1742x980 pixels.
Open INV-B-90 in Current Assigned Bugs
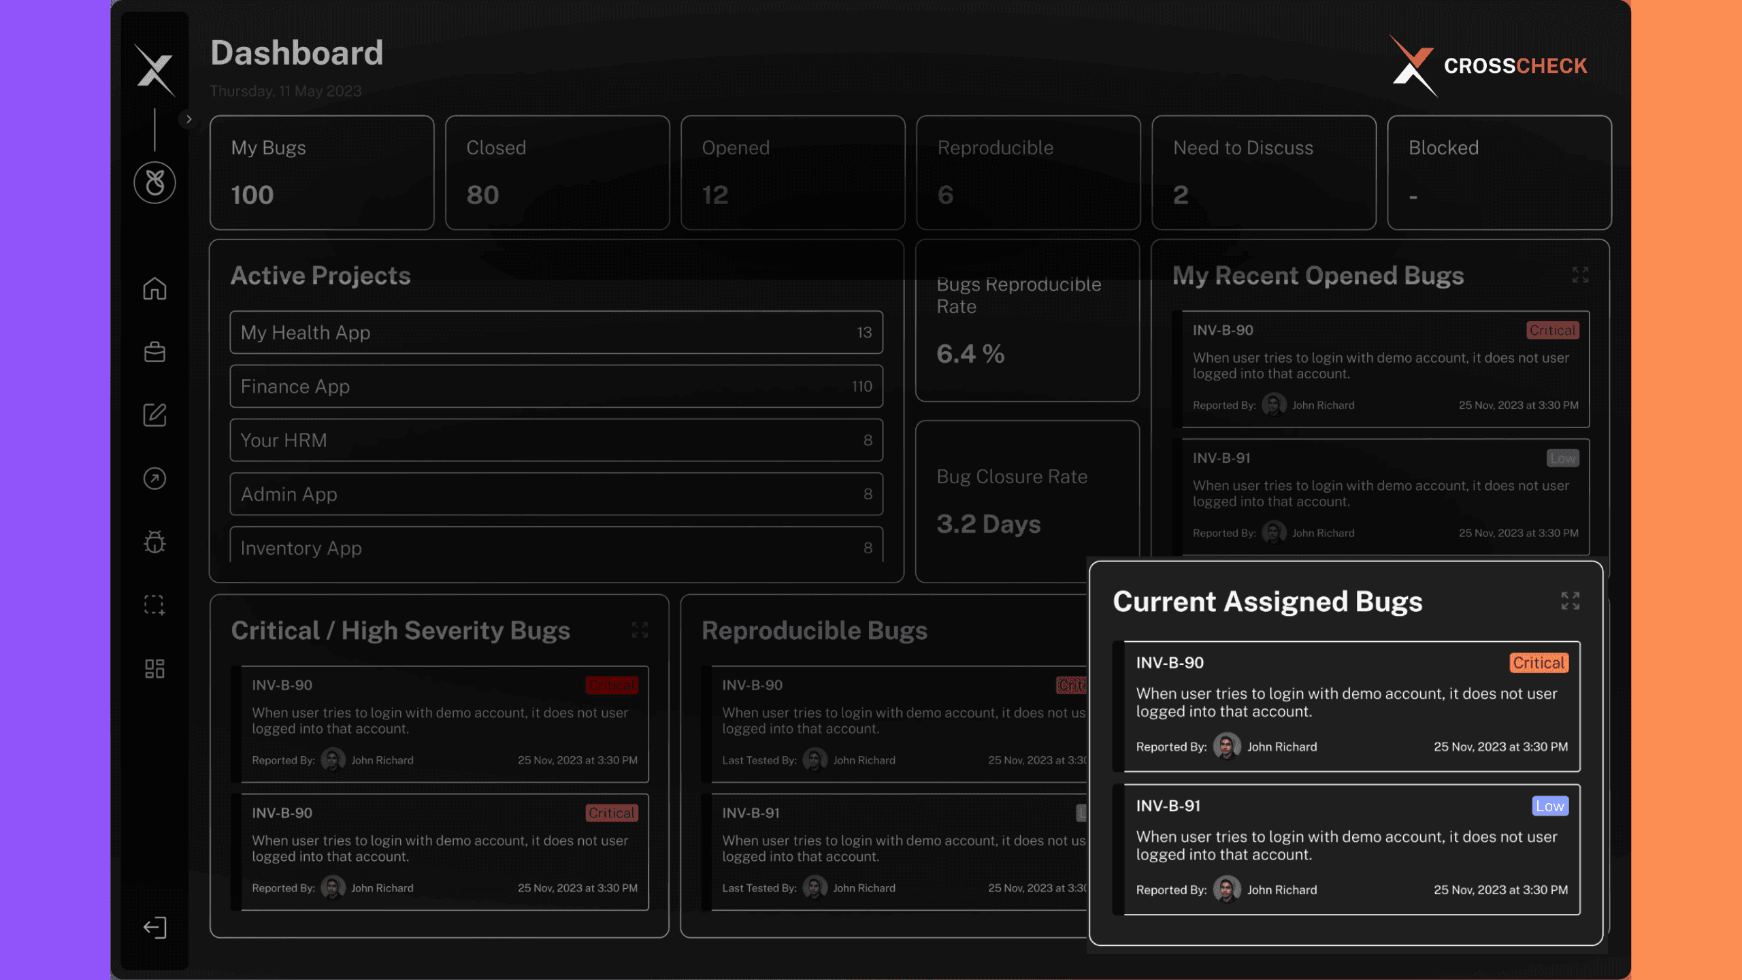tap(1346, 706)
